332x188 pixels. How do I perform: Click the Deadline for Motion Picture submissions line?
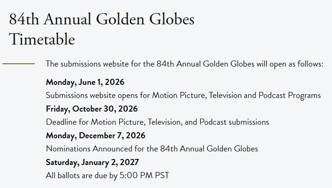(x=157, y=122)
